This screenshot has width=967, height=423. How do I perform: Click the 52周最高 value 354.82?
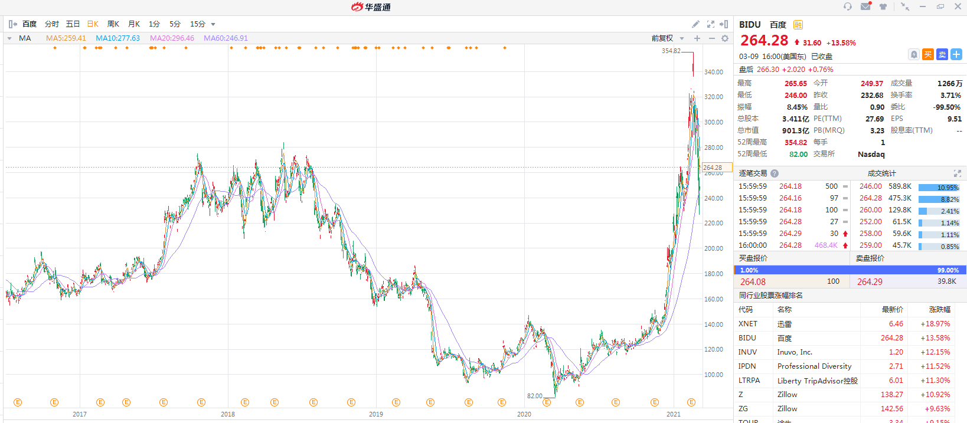[x=796, y=143]
